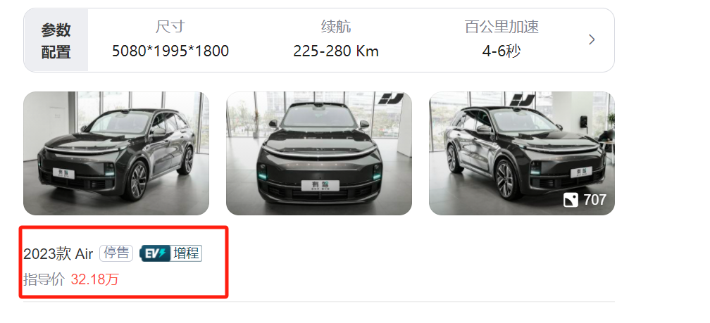Click the 707 image count
Image resolution: width=710 pixels, height=323 pixels.
[594, 200]
